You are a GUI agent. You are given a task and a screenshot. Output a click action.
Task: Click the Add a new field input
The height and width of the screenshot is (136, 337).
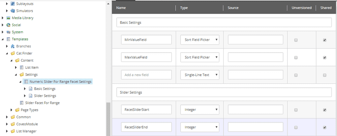(147, 75)
